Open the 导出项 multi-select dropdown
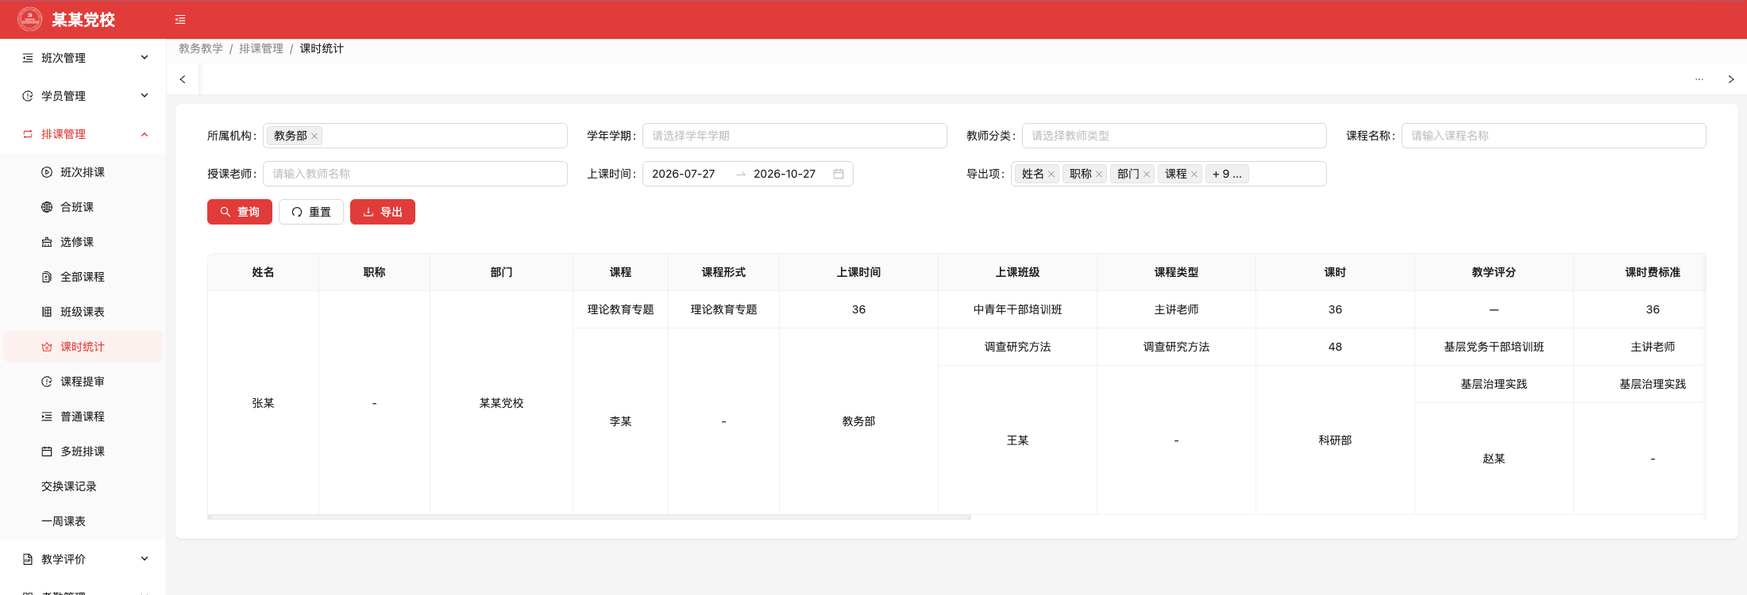The image size is (1747, 595). tap(1169, 174)
